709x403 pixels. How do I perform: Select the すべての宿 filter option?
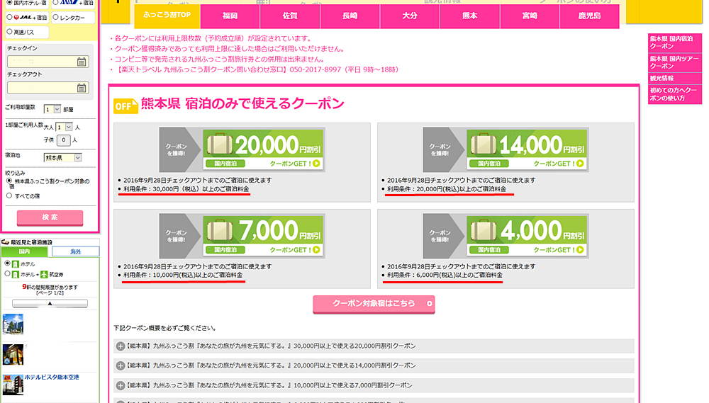click(9, 195)
